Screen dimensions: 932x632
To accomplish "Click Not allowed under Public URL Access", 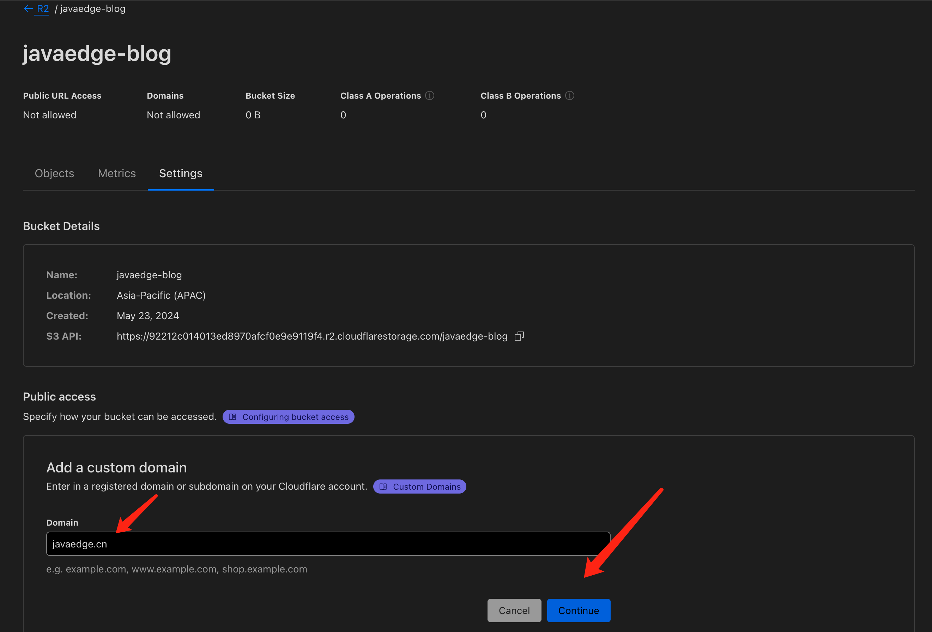I will pyautogui.click(x=50, y=115).
